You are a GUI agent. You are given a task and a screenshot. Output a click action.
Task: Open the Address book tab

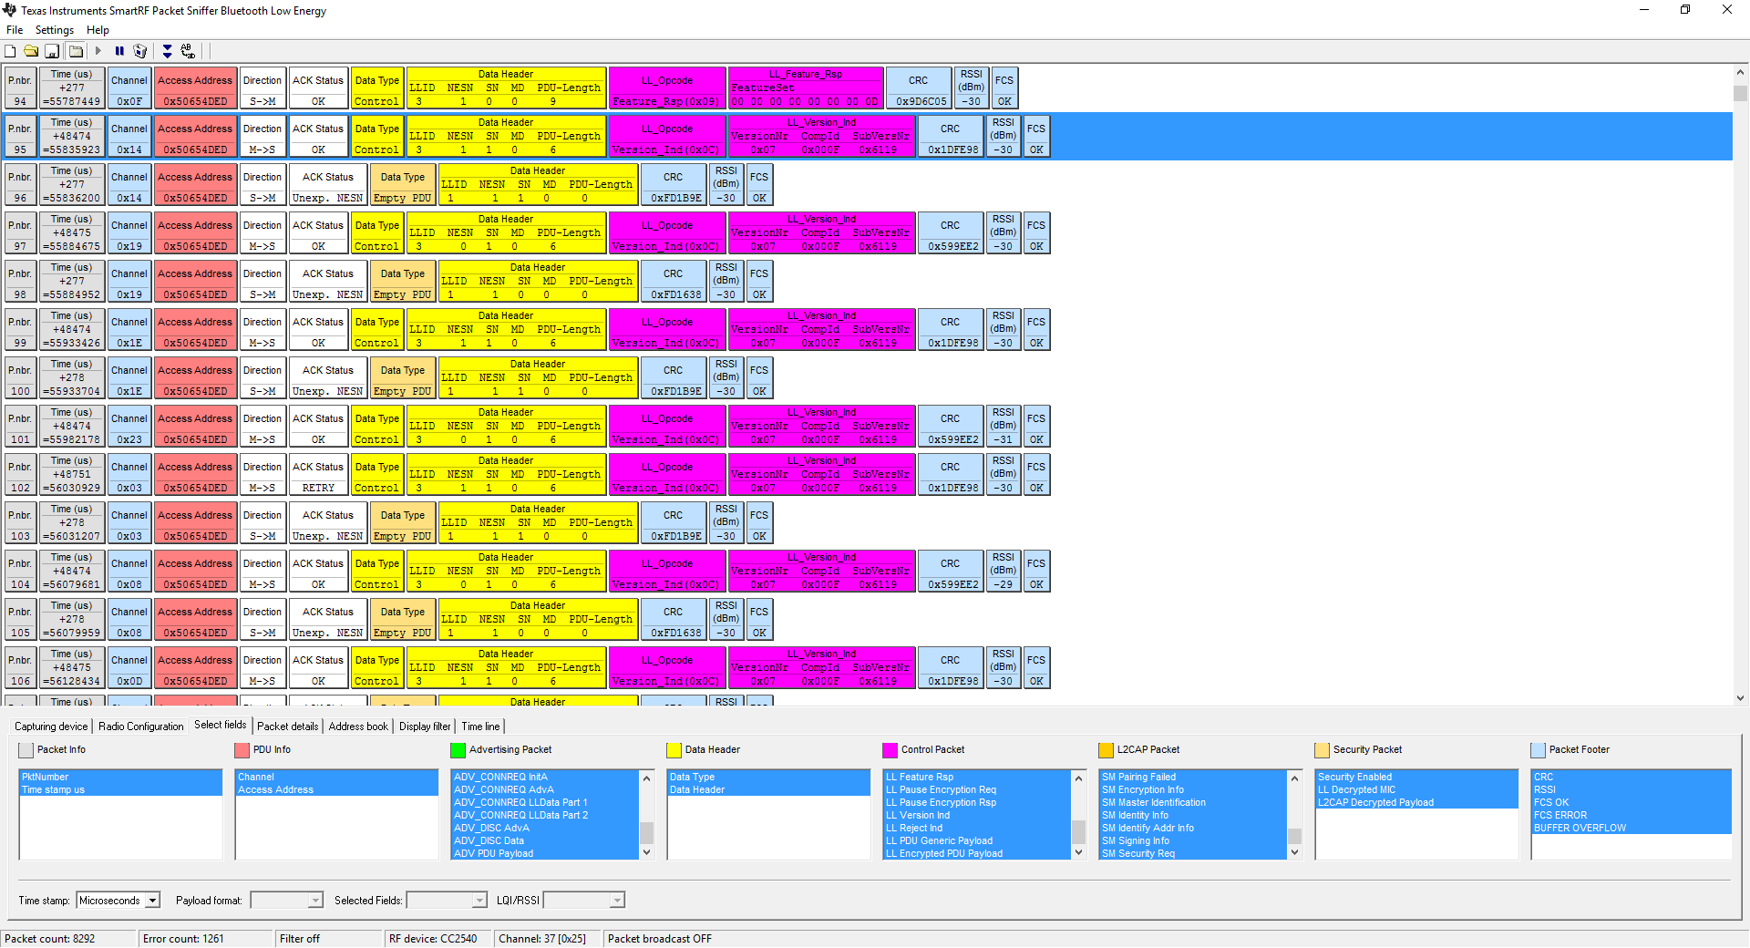coord(358,726)
